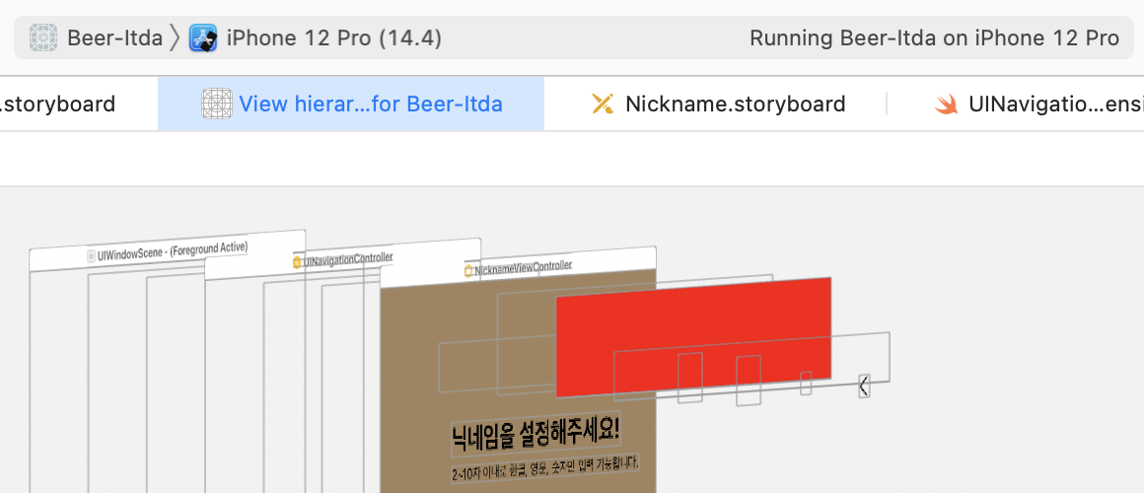Click the back chevron view in hierarchy
Screen dimensions: 1144x493
pyautogui.click(x=864, y=386)
